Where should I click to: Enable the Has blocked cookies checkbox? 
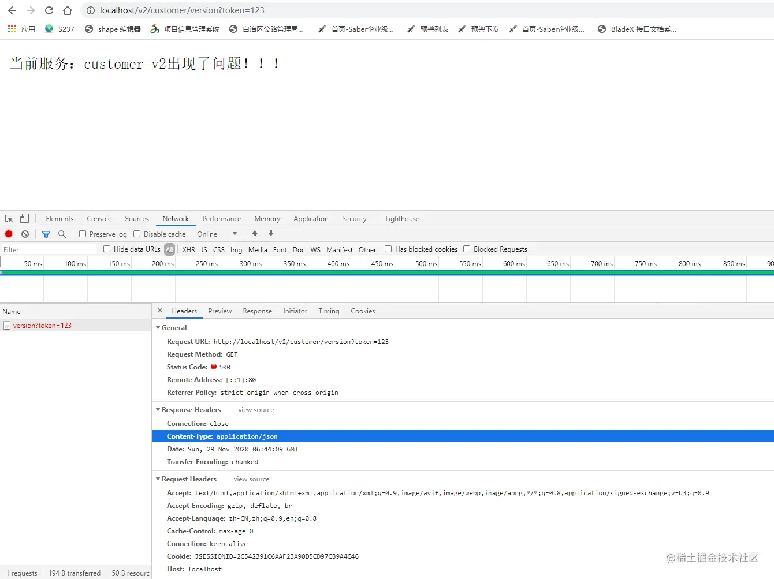[388, 249]
